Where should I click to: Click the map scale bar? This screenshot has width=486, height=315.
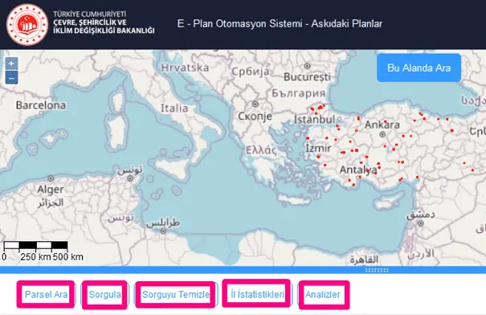[x=35, y=246]
